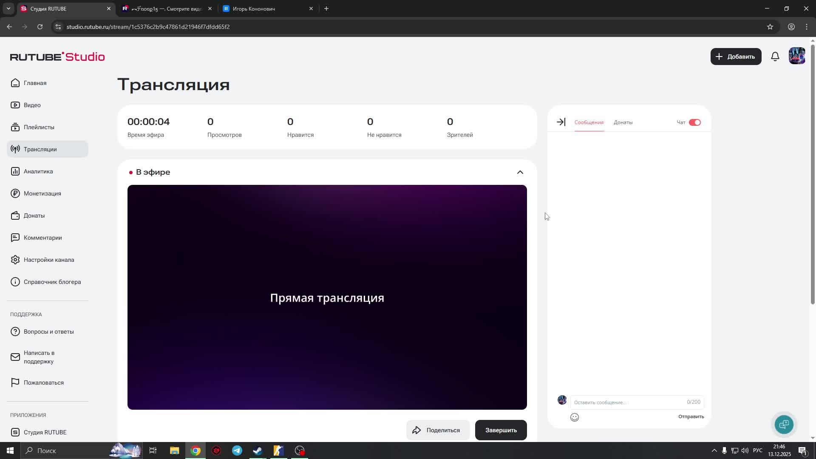
Task: Expand hidden taskbar icons
Action: [713, 450]
